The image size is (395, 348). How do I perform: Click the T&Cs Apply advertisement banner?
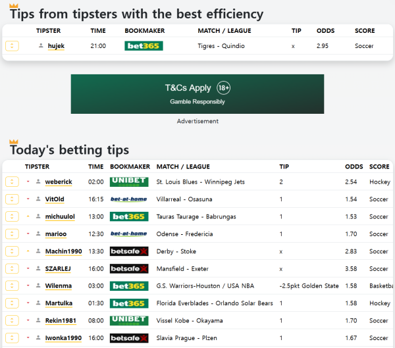(197, 94)
